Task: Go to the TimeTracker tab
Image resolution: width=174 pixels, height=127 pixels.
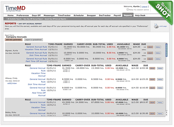Action: click(64, 15)
